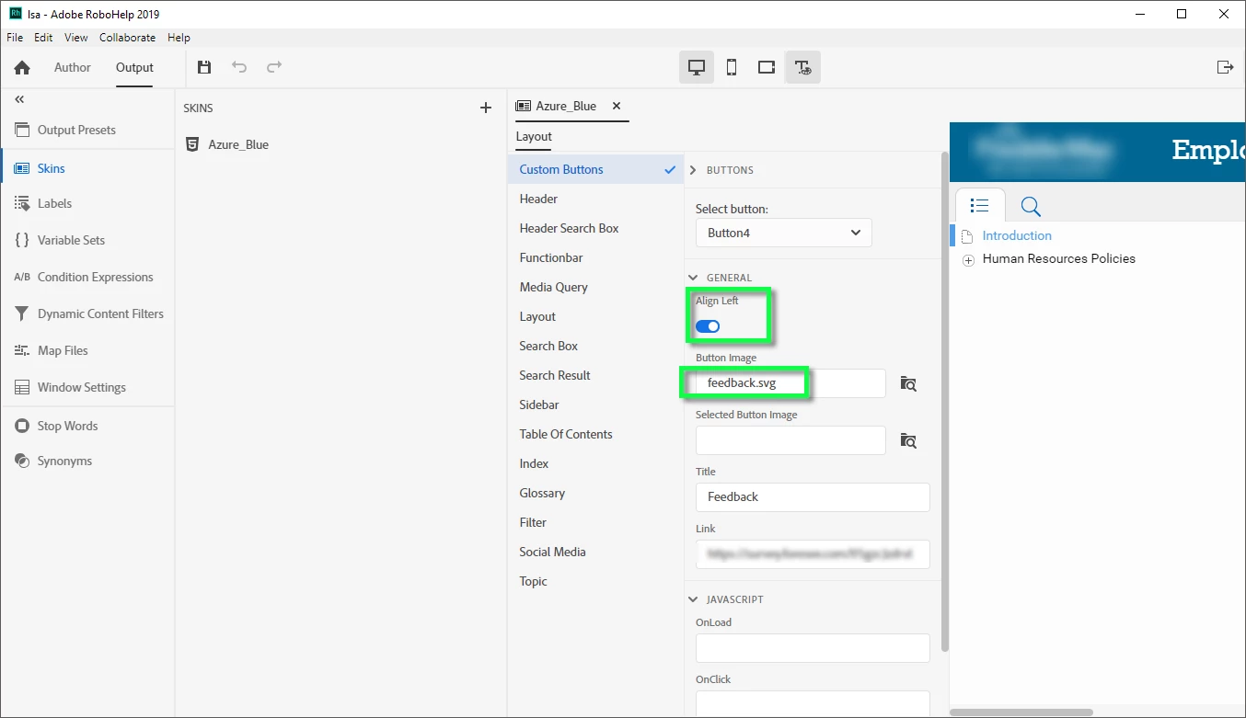1246x718 pixels.
Task: Click the Selected Button Image field
Action: tap(790, 440)
